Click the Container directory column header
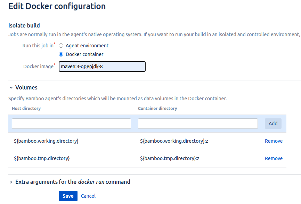 coord(157,109)
